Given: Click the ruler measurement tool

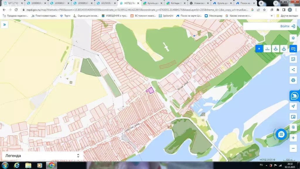Looking at the screenshot, I should (x=293, y=49).
